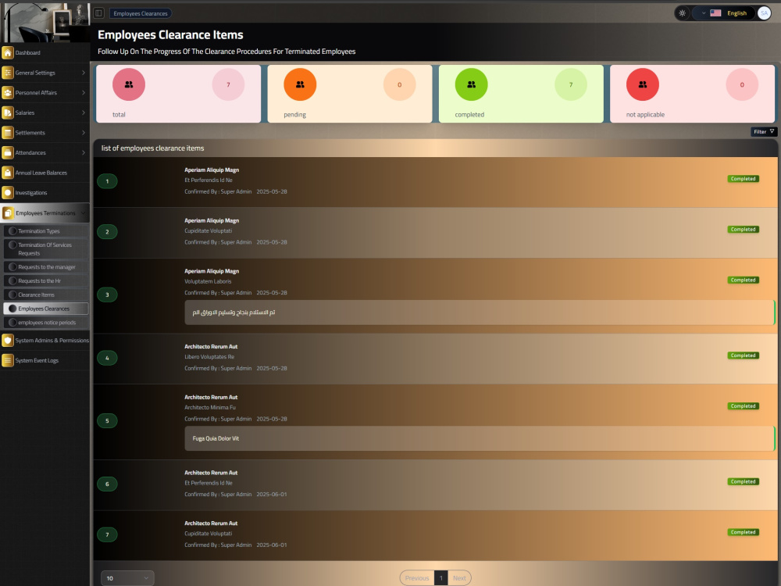Click the pink total people icon
781x586 pixels.
pyautogui.click(x=129, y=84)
